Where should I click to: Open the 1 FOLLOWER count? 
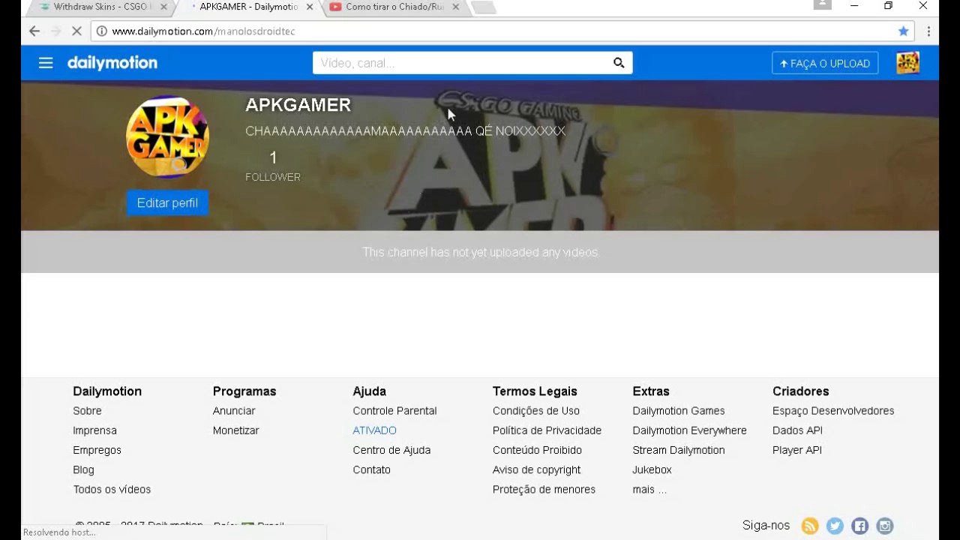point(273,166)
